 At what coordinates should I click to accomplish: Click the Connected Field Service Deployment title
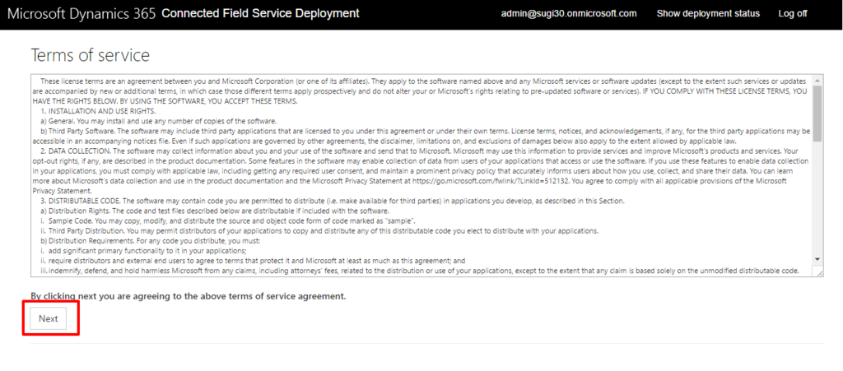(260, 13)
